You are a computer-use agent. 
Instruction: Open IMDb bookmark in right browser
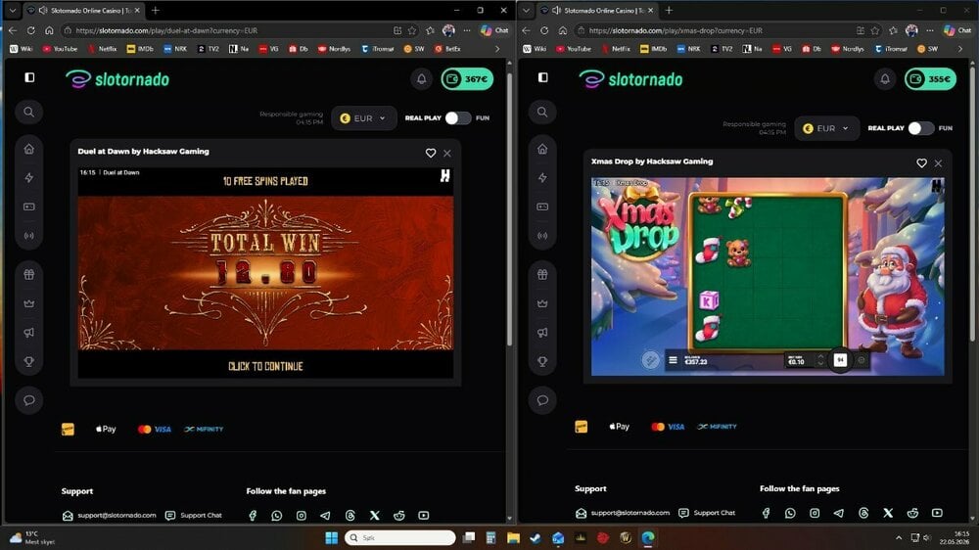tap(653, 49)
